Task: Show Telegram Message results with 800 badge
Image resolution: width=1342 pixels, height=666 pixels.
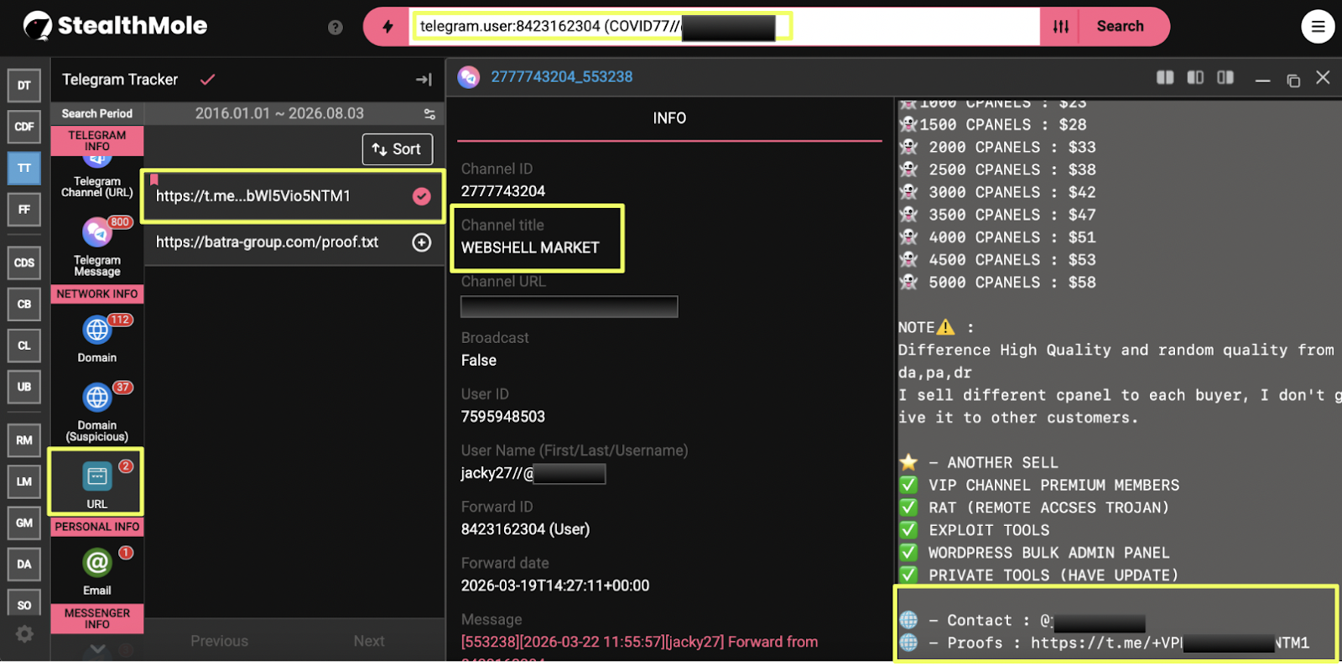Action: [97, 247]
